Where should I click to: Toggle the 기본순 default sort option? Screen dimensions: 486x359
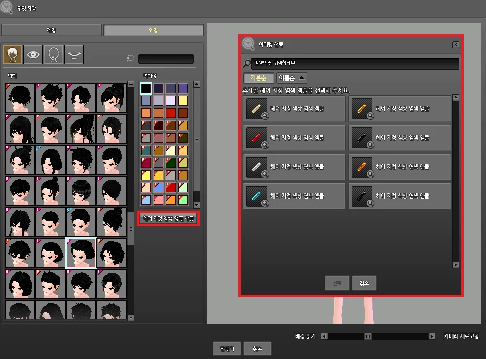258,77
